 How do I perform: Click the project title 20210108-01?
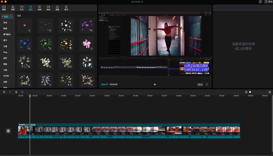(x=137, y=2)
